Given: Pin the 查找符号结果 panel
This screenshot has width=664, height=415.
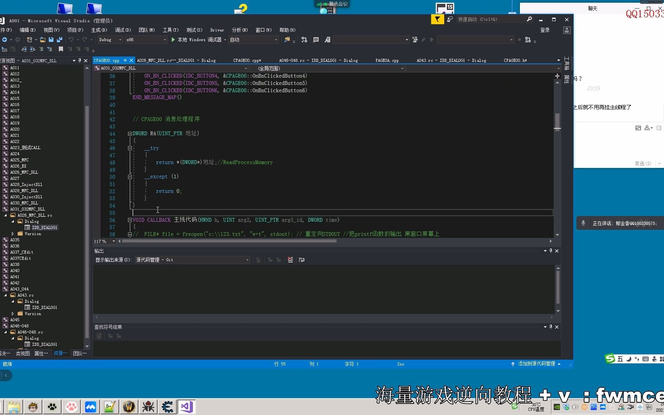Looking at the screenshot, I should click(551, 327).
